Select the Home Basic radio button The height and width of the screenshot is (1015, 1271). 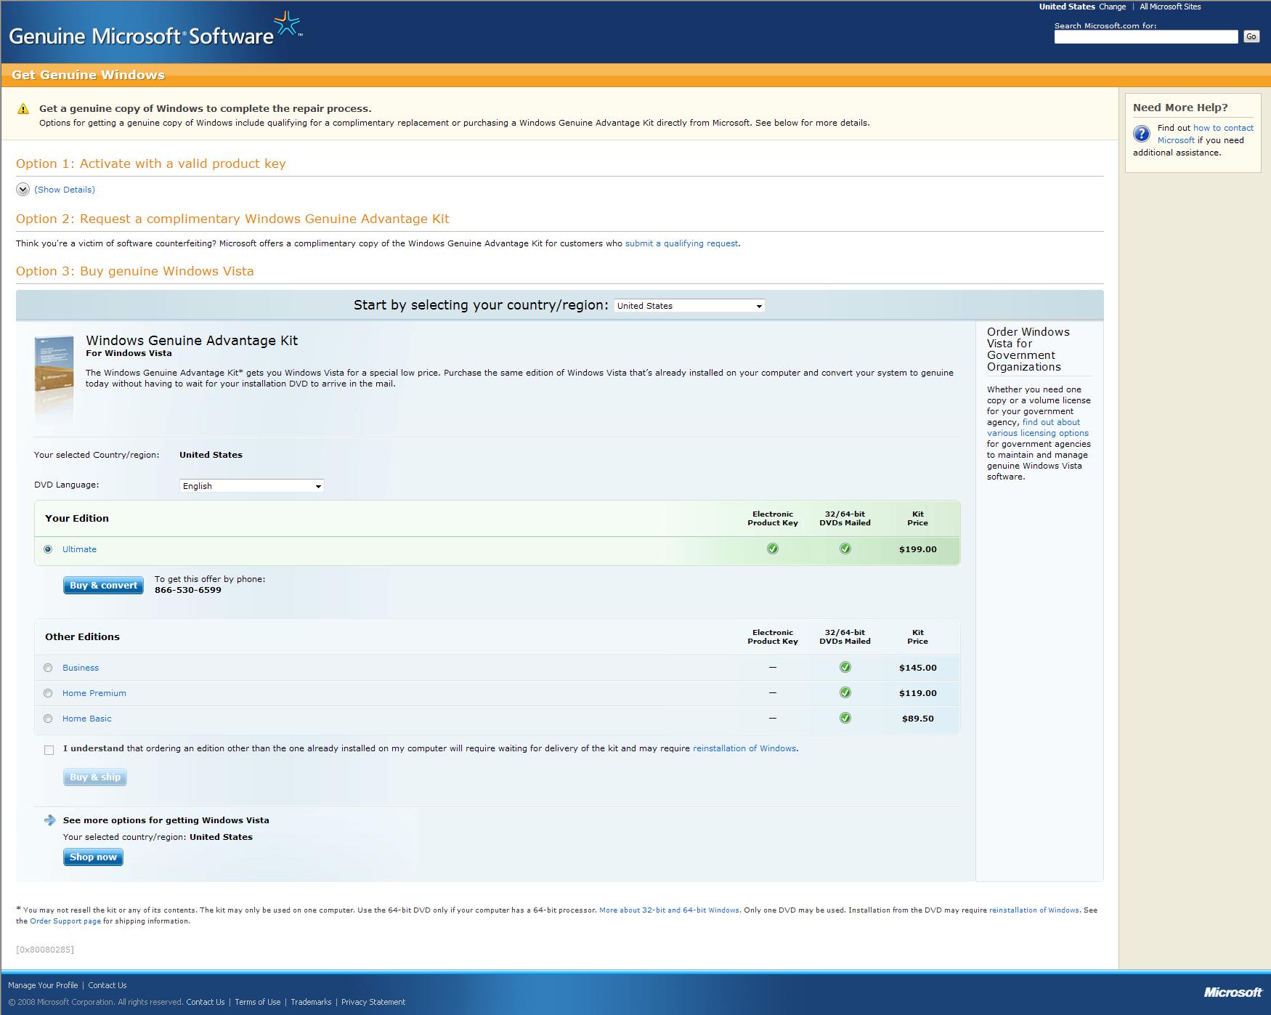click(x=48, y=719)
